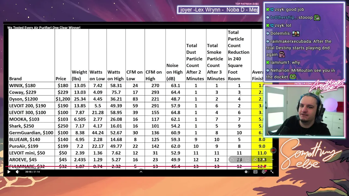The width and height of the screenshot is (349, 196).
Task: Open the three-dot more actions menu
Action: click(x=272, y=160)
